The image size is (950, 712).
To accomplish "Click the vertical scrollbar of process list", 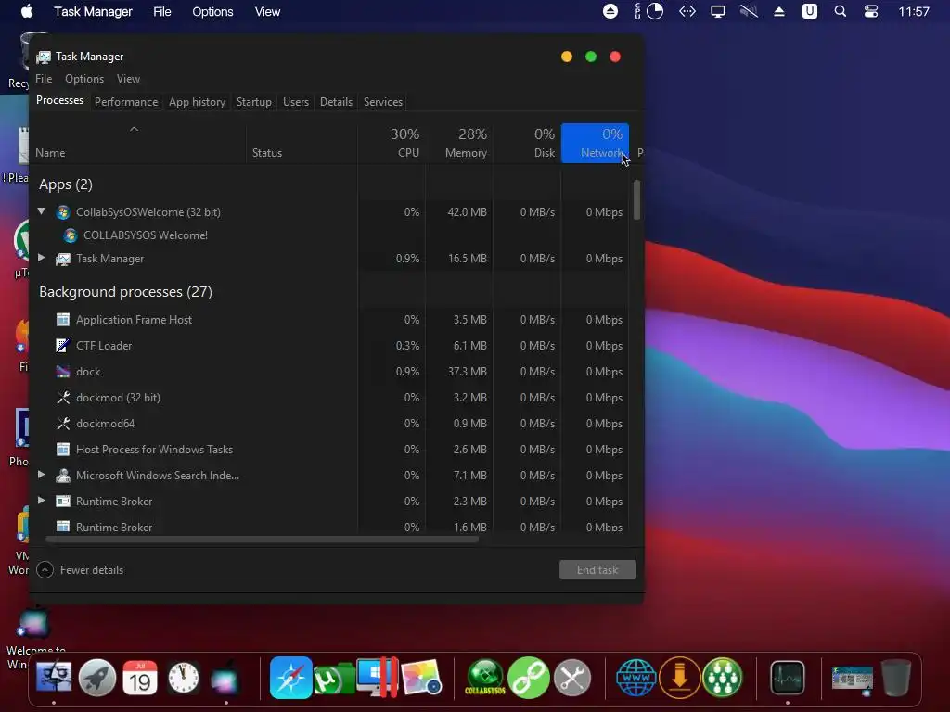I will tap(636, 200).
